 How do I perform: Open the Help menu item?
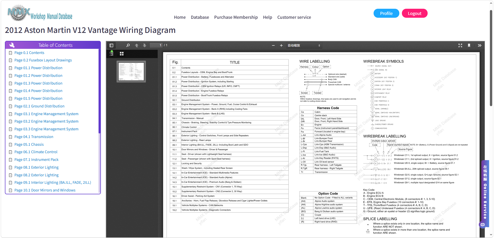click(x=268, y=17)
